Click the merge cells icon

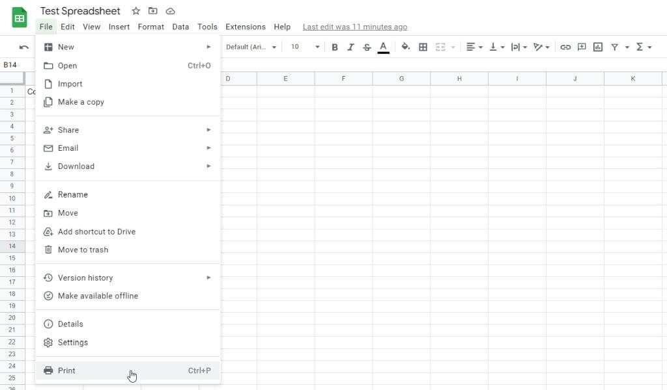[440, 47]
